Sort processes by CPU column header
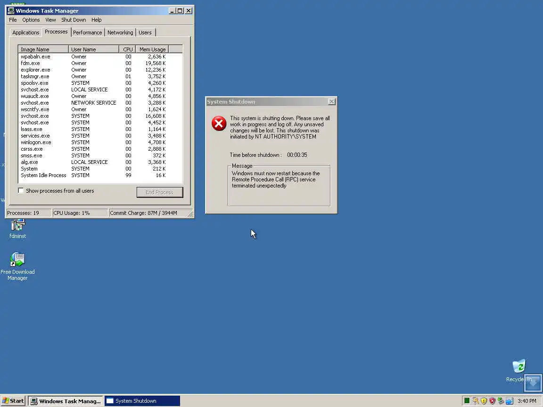The height and width of the screenshot is (407, 543). (x=127, y=49)
